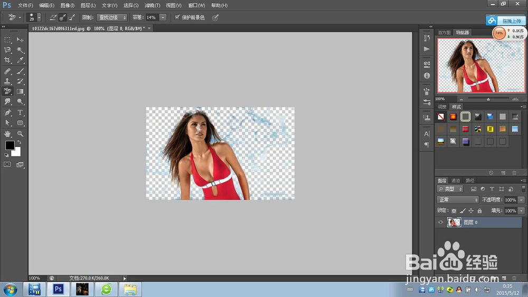
Task: Open the 类型 layer filter dropdown
Action: tap(450, 189)
